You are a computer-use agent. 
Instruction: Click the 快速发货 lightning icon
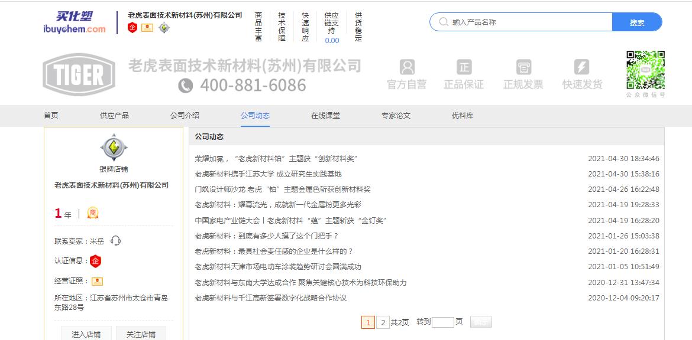(581, 67)
